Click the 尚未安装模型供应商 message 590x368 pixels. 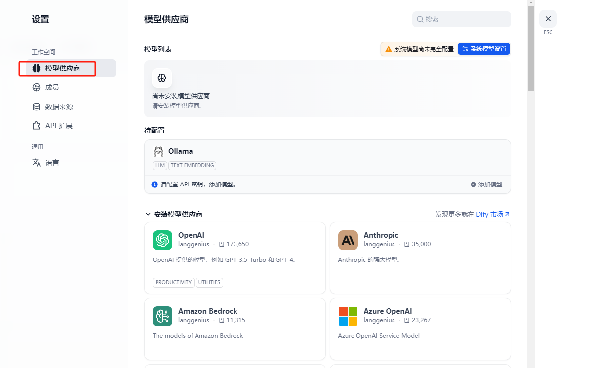pyautogui.click(x=181, y=96)
